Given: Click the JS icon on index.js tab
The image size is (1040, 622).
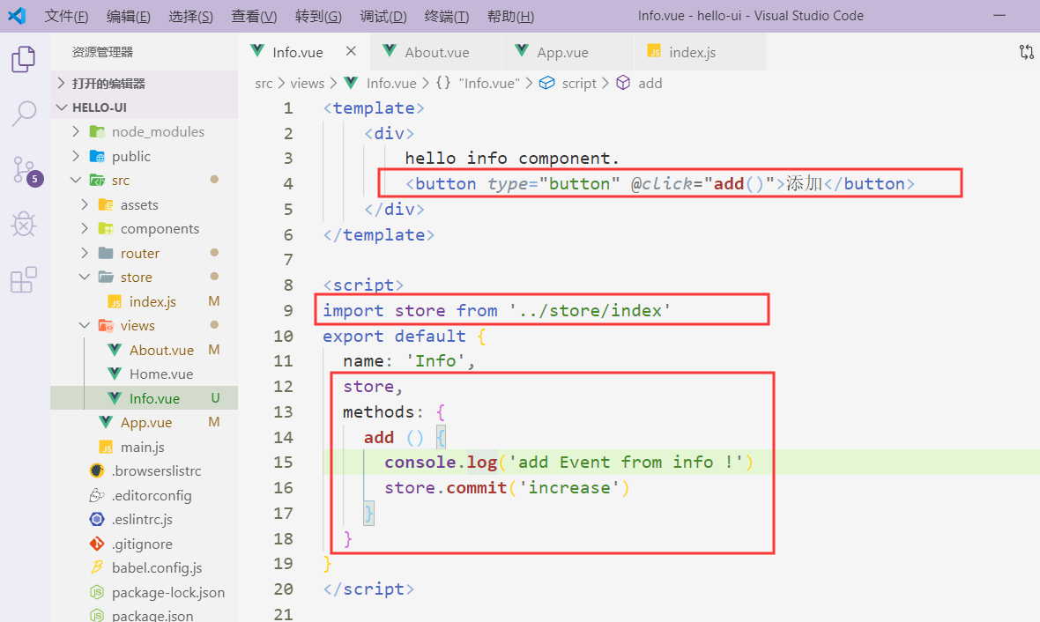Looking at the screenshot, I should point(654,51).
